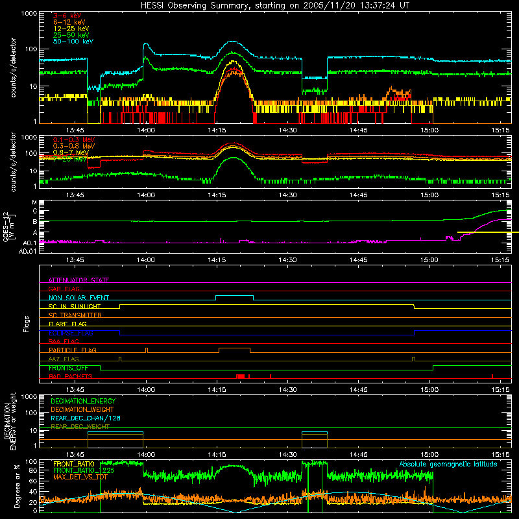Select the 12-25 keV legend label

pyautogui.click(x=71, y=29)
